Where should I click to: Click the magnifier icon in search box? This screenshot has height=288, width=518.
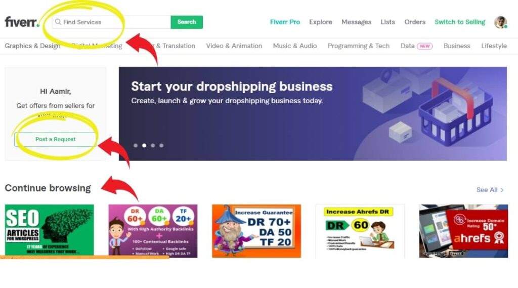coord(58,22)
